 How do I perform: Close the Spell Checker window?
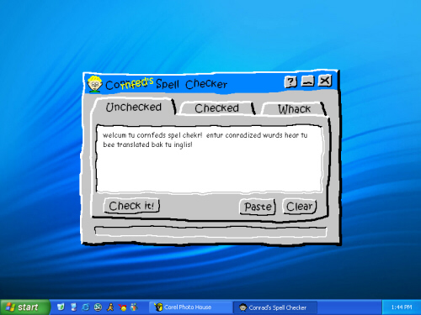click(x=325, y=81)
